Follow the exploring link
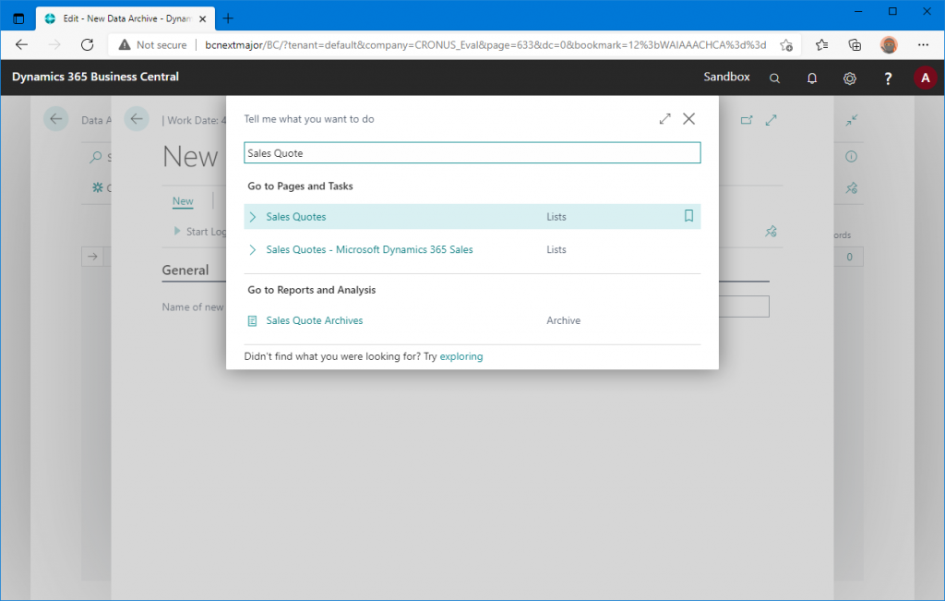 click(461, 356)
